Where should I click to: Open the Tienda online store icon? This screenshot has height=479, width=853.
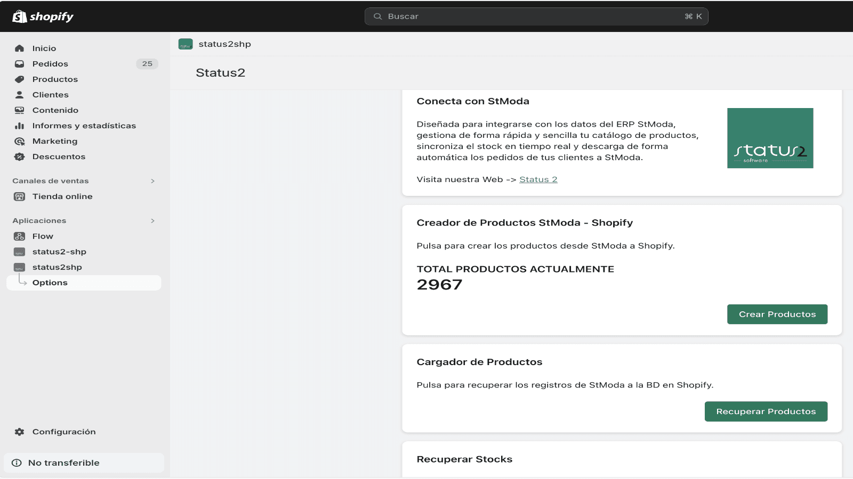click(x=20, y=196)
